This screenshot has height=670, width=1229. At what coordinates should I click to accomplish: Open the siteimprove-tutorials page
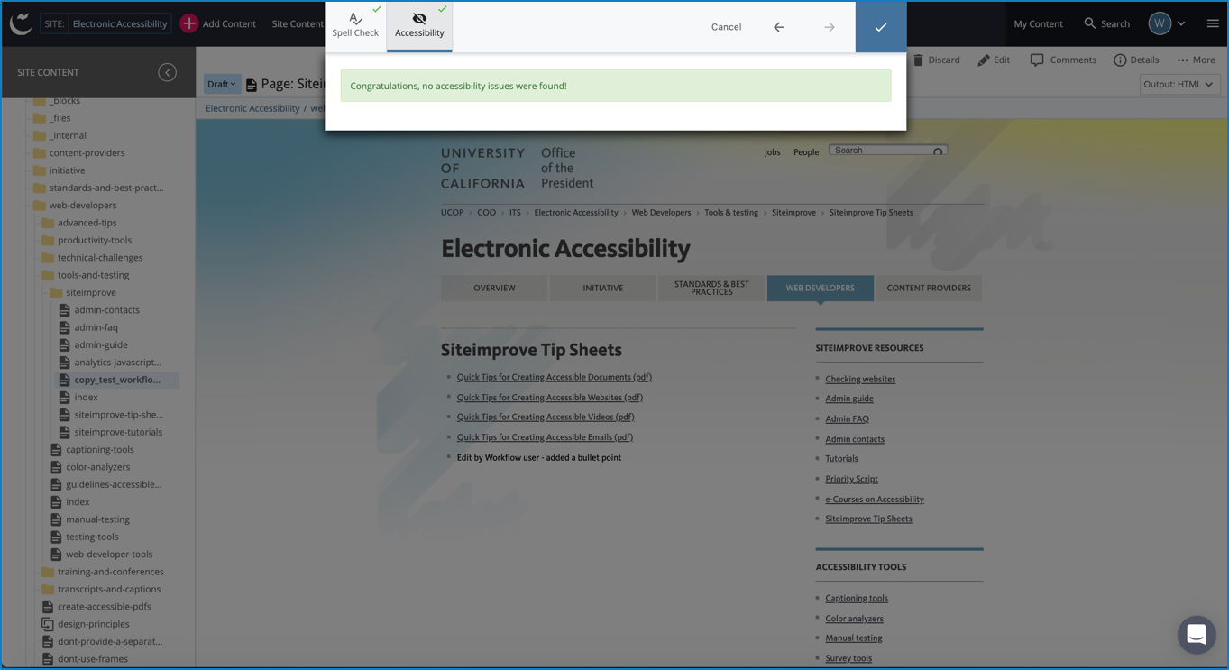(x=118, y=432)
